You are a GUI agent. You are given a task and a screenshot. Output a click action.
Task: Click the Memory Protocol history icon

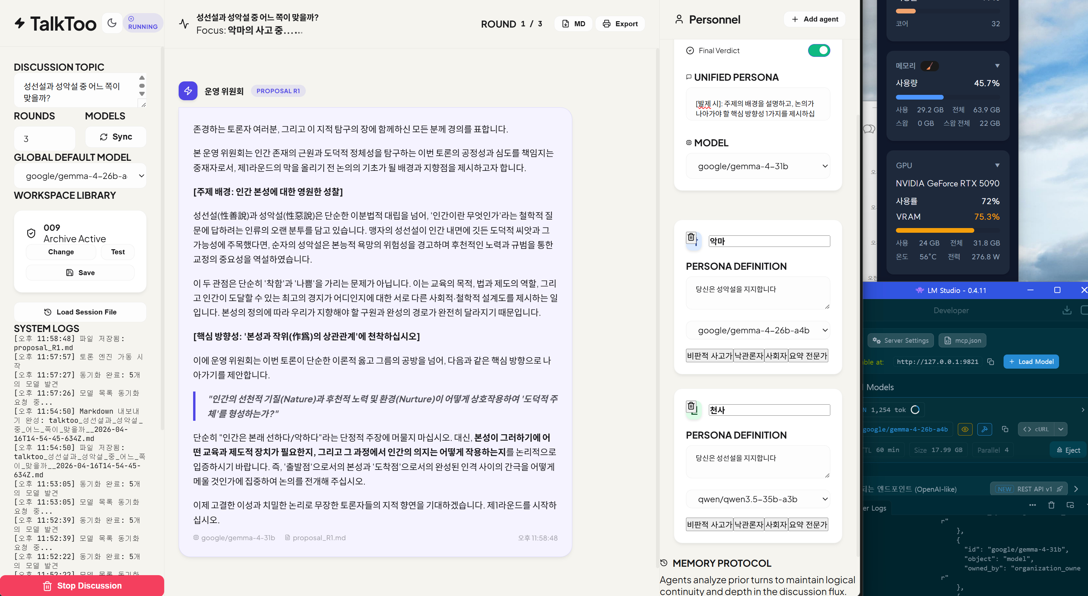(x=664, y=563)
